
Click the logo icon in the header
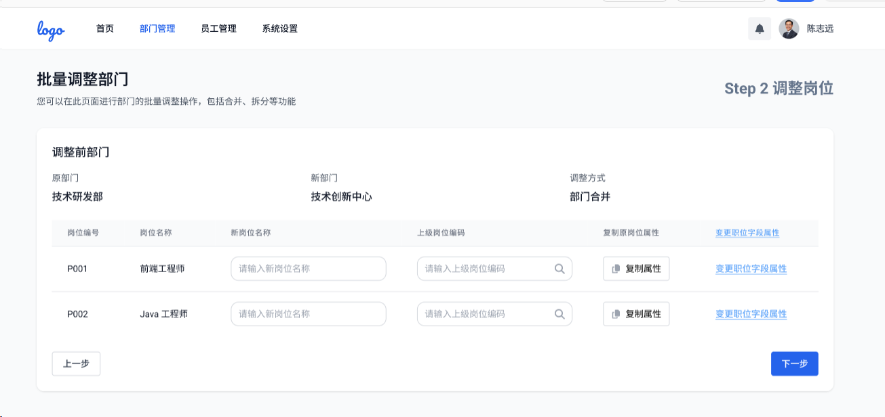(x=51, y=29)
